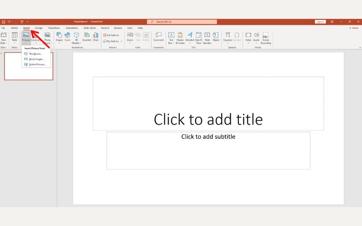Image resolution: width=362 pixels, height=226 pixels.
Task: Open Ribbon Display Options in the title bar
Action: 332,22
